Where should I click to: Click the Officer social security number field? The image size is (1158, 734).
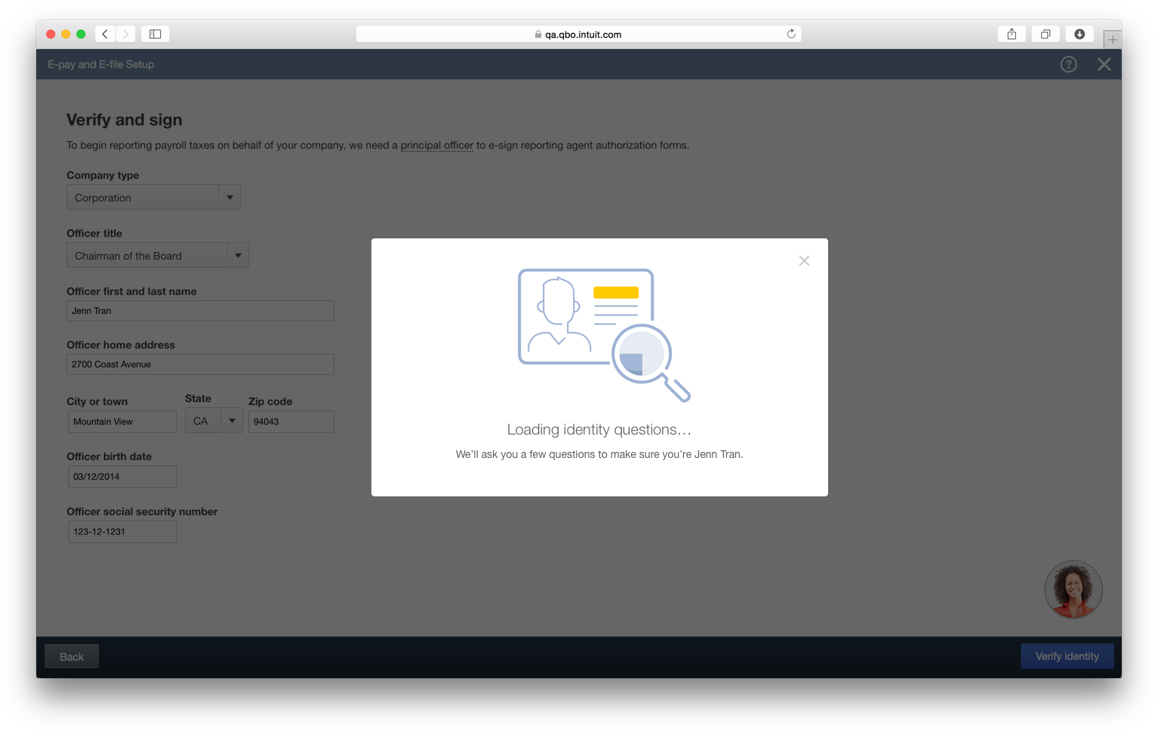point(122,532)
